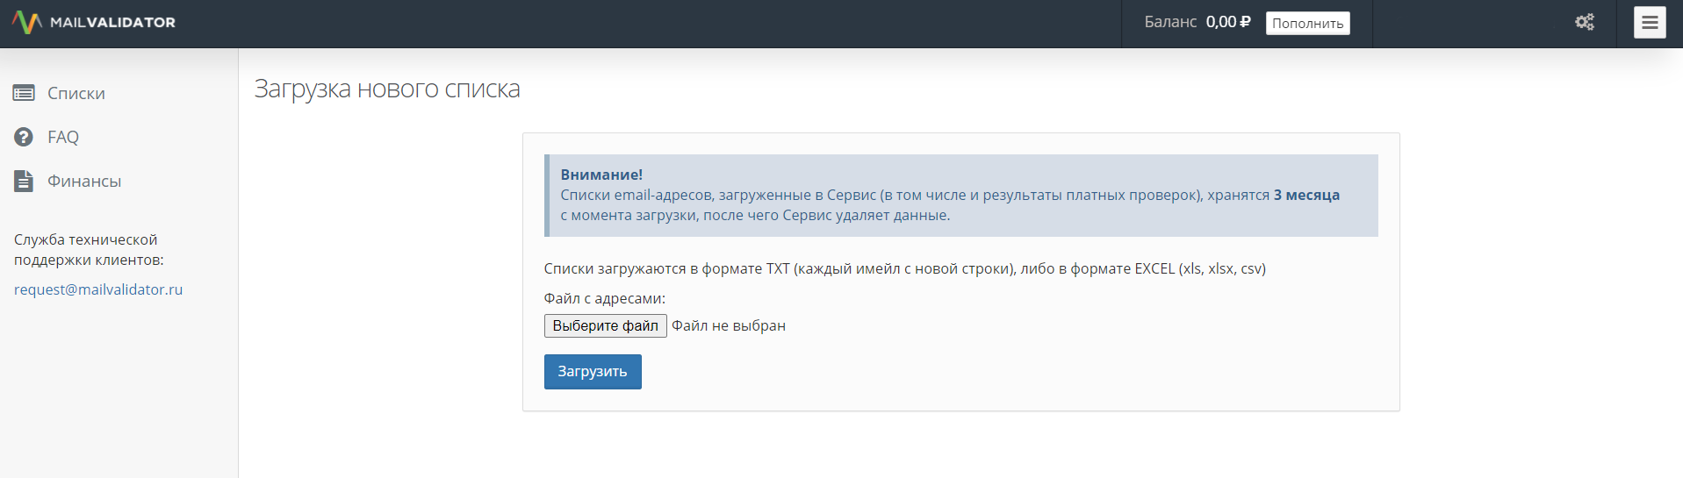Image resolution: width=1683 pixels, height=478 pixels.
Task: Click the Внимание! notice box
Action: coord(961,196)
